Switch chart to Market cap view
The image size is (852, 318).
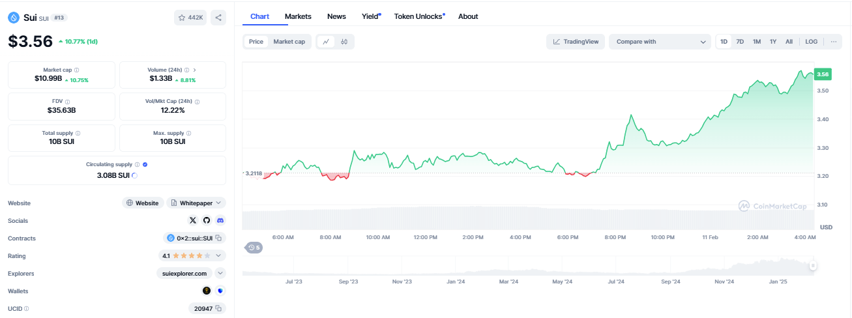tap(289, 42)
